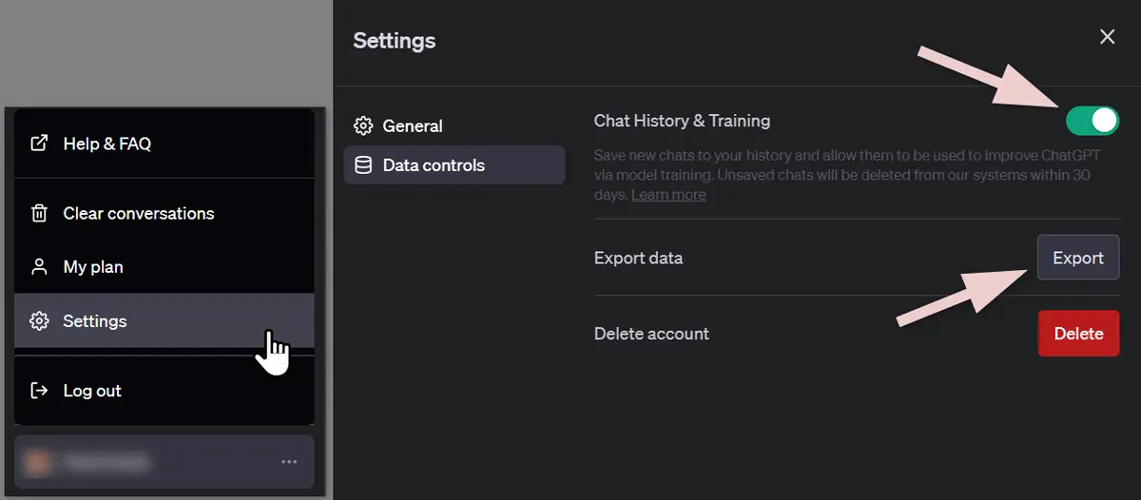Screen dimensions: 1141x500
Task: Click the Export button
Action: point(1078,258)
